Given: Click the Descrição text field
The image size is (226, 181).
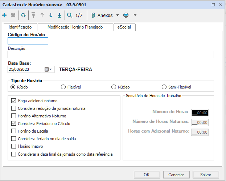Looking at the screenshot, I should 111,55.
